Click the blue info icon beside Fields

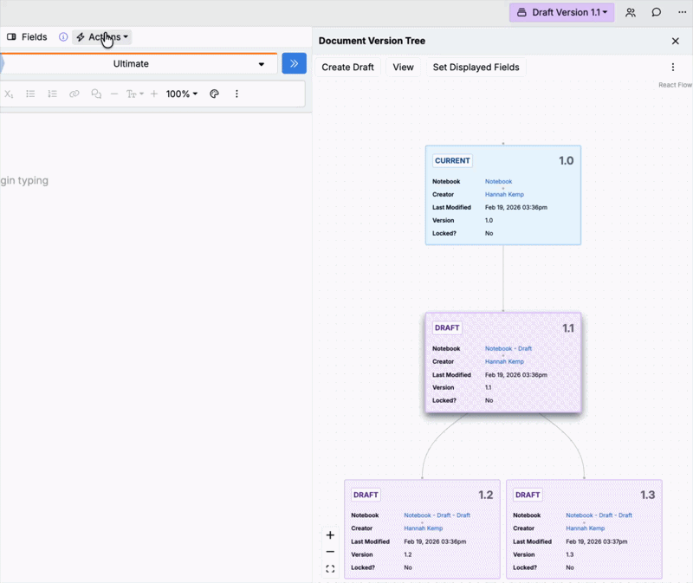click(x=63, y=37)
